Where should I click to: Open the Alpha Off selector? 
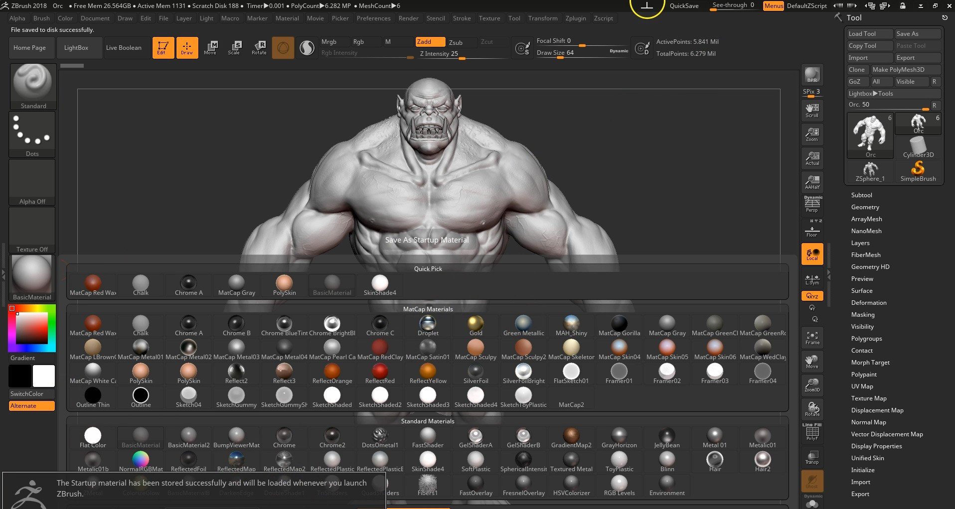[32, 182]
